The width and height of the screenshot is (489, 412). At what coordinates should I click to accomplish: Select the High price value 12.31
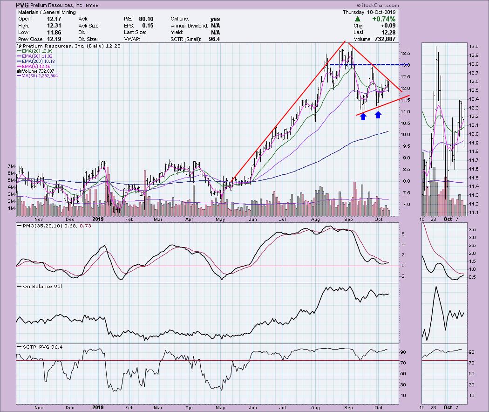54,26
